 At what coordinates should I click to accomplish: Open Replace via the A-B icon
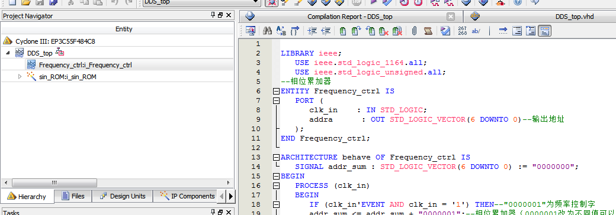coord(281,31)
